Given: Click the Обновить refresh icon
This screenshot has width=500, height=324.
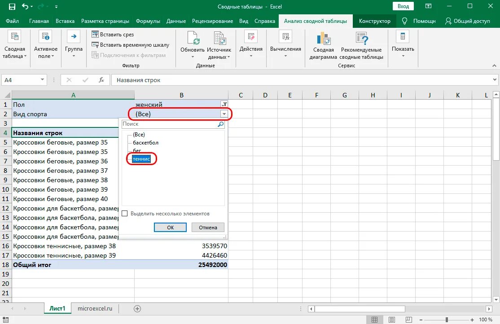Looking at the screenshot, I should [x=193, y=38].
